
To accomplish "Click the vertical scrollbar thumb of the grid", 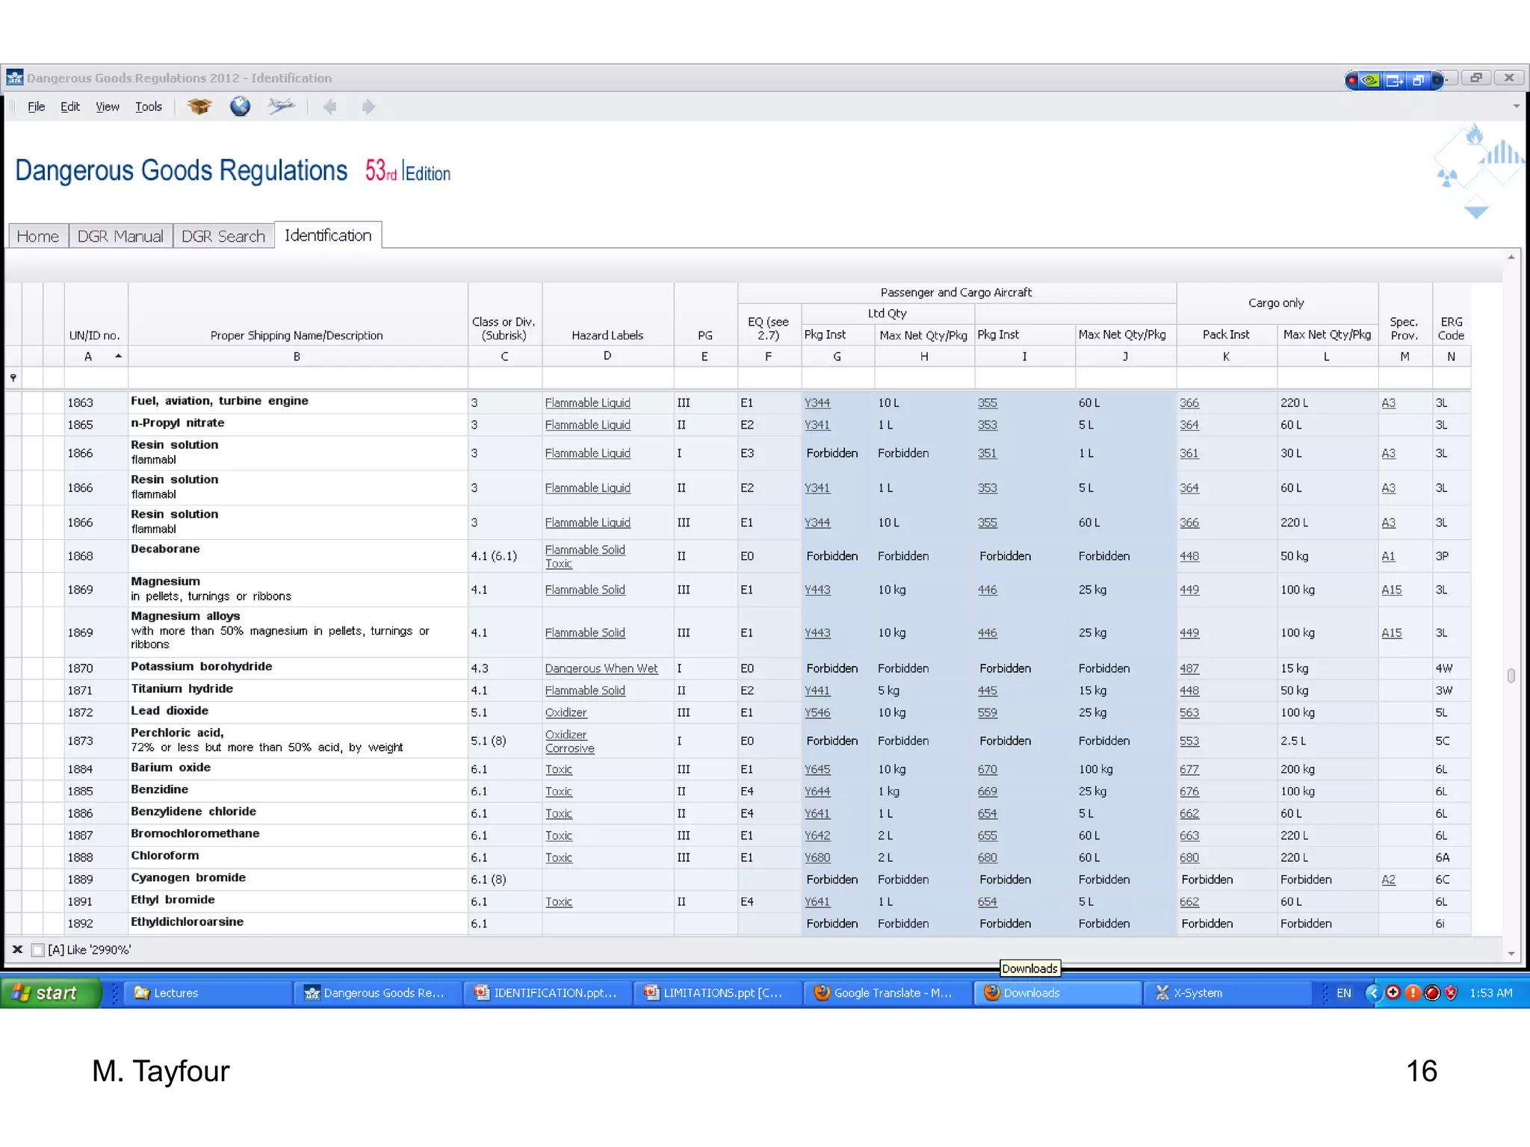I will click(x=1511, y=676).
